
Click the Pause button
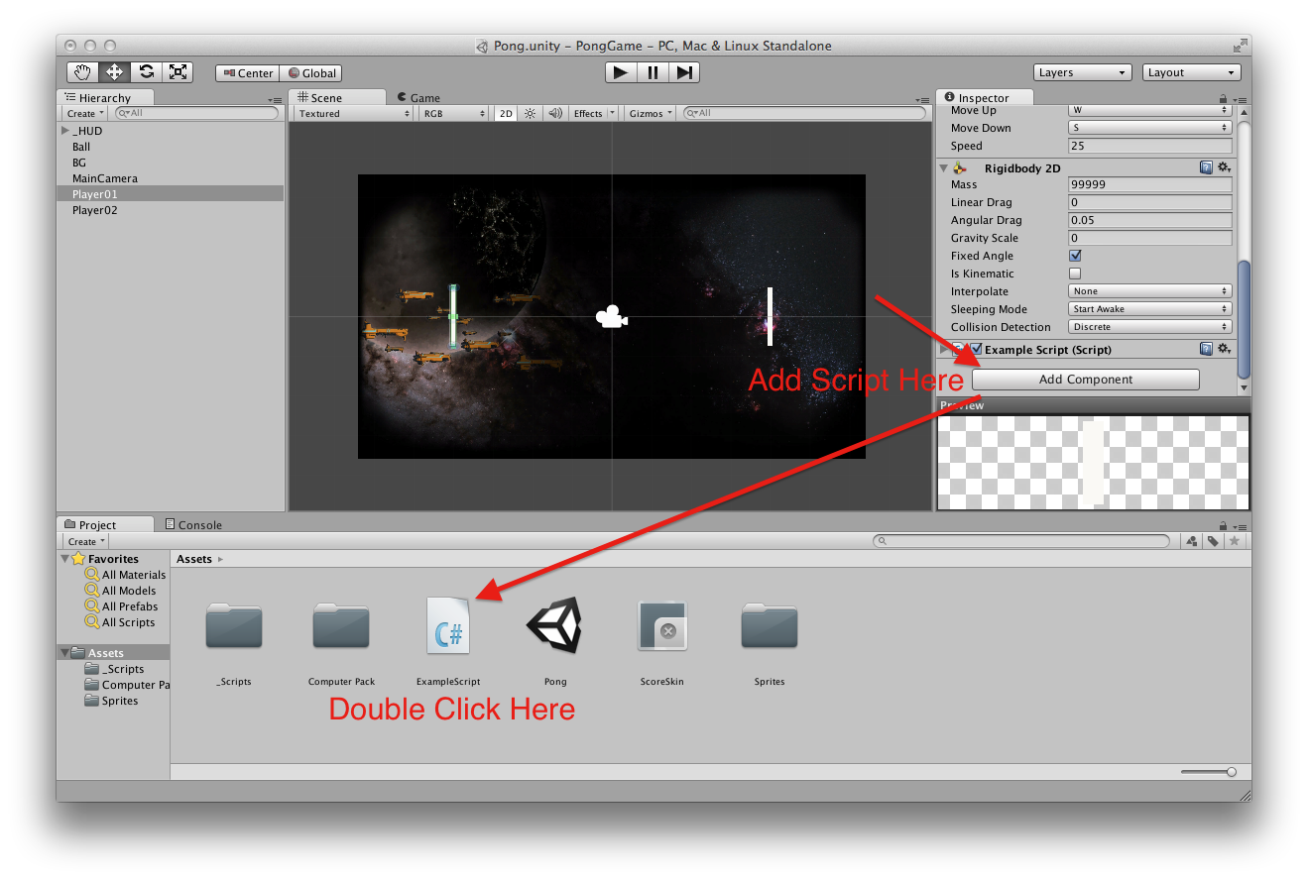(653, 72)
